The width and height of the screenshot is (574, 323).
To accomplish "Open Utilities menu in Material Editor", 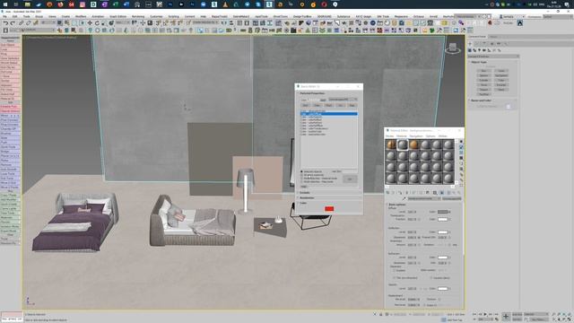I will coord(443,135).
